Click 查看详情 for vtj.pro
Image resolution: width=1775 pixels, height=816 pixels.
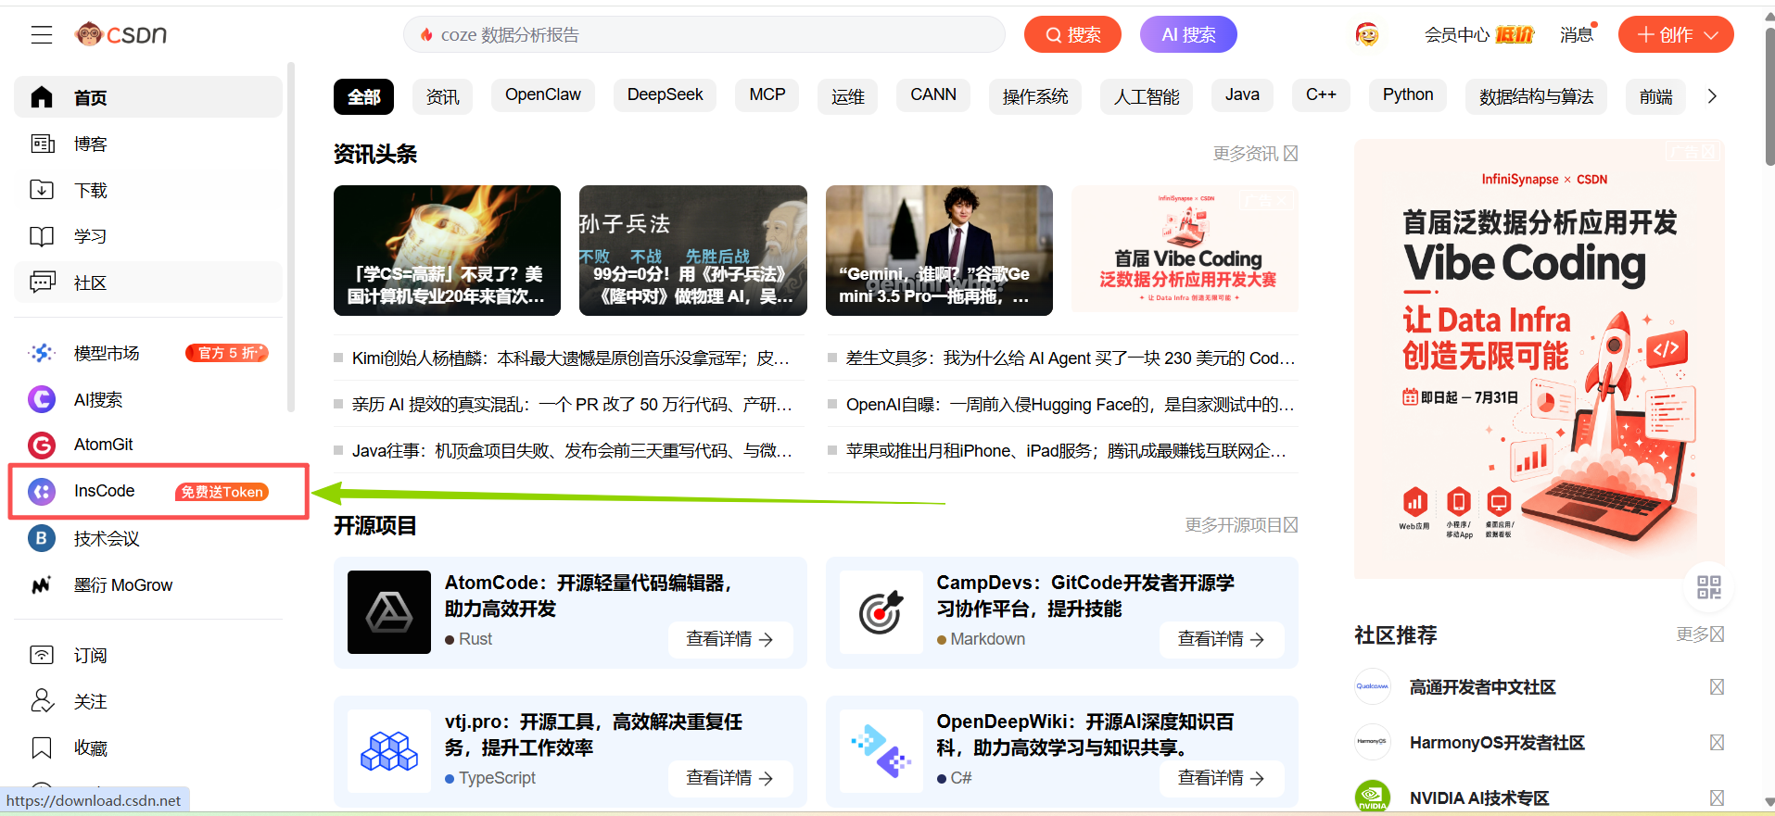coord(730,778)
